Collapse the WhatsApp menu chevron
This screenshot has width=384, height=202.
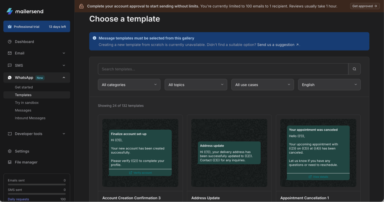click(64, 78)
